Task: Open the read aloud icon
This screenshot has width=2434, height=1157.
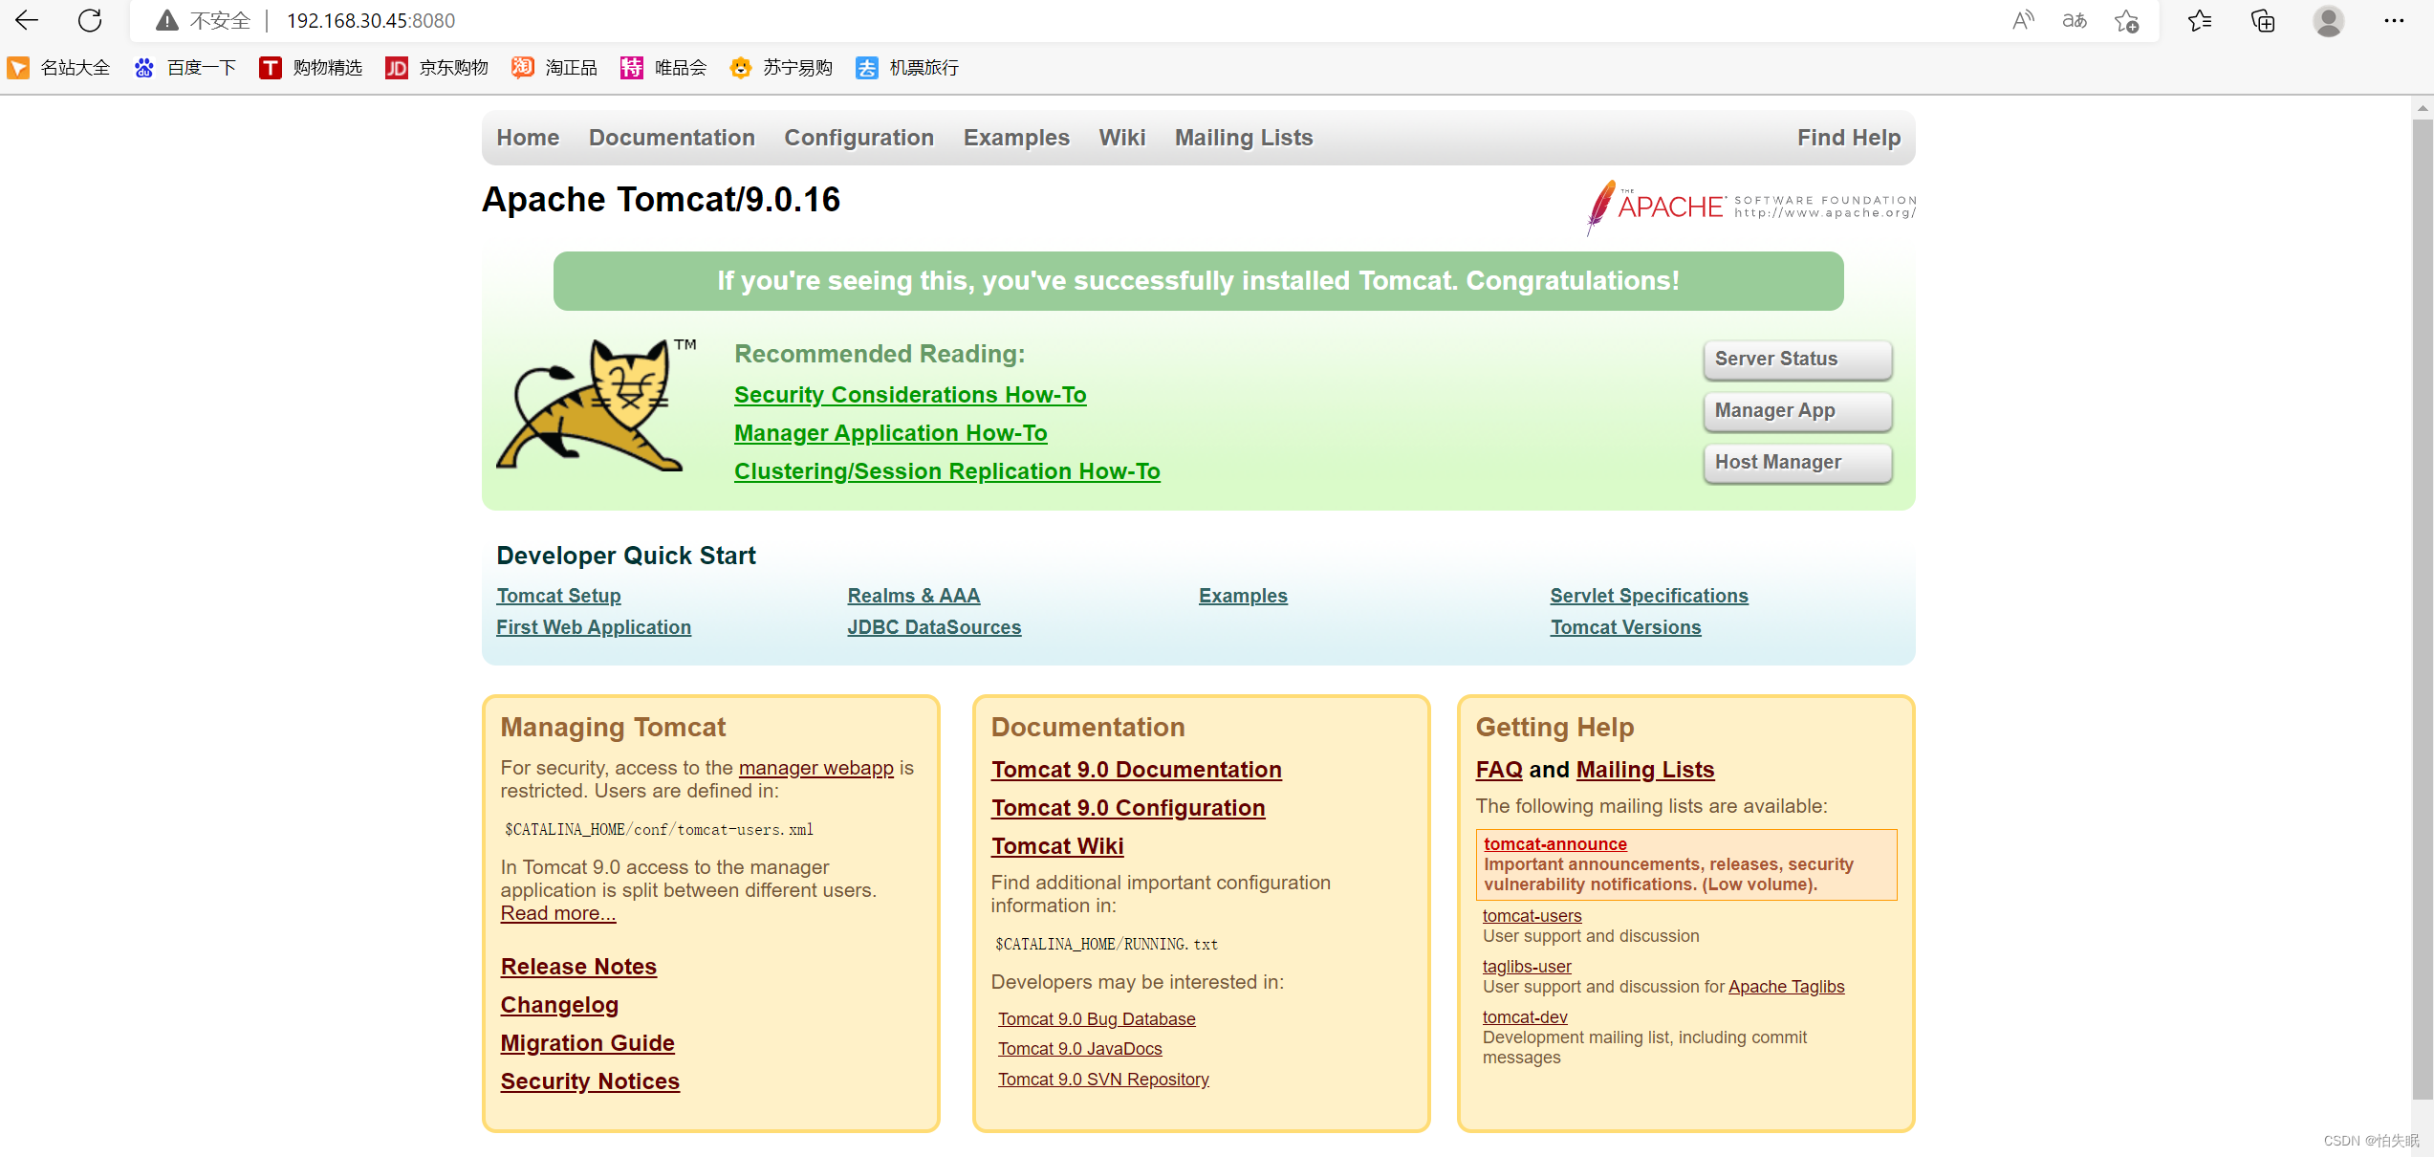Action: point(2023,20)
